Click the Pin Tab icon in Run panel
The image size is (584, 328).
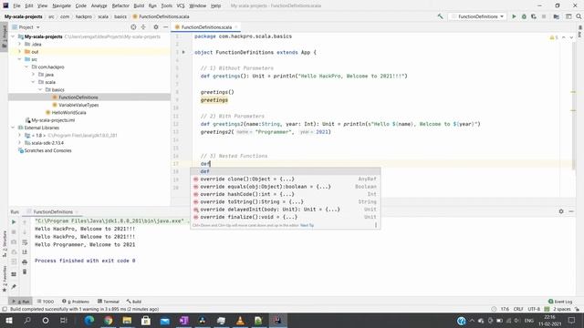[x=14, y=287]
